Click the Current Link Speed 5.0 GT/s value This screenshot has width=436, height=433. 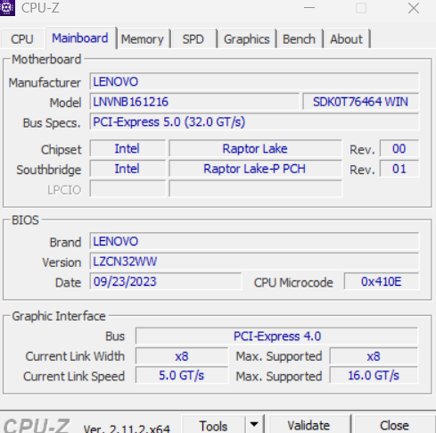182,375
